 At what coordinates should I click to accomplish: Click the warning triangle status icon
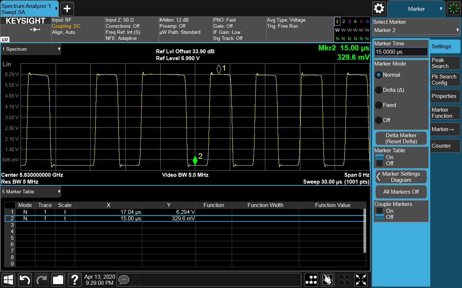(136, 280)
